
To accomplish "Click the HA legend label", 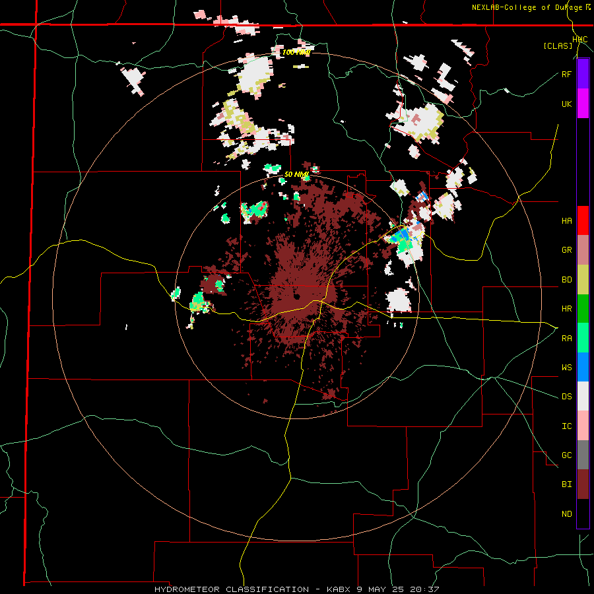I will [x=566, y=220].
